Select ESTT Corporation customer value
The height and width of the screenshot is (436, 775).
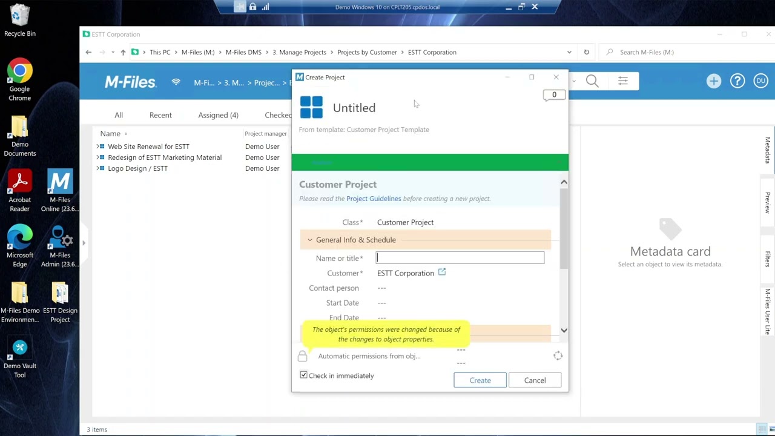[x=405, y=273]
